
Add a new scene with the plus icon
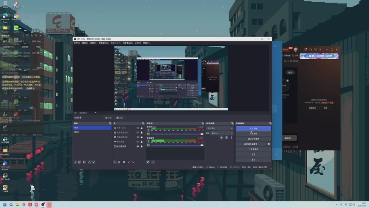pyautogui.click(x=75, y=162)
